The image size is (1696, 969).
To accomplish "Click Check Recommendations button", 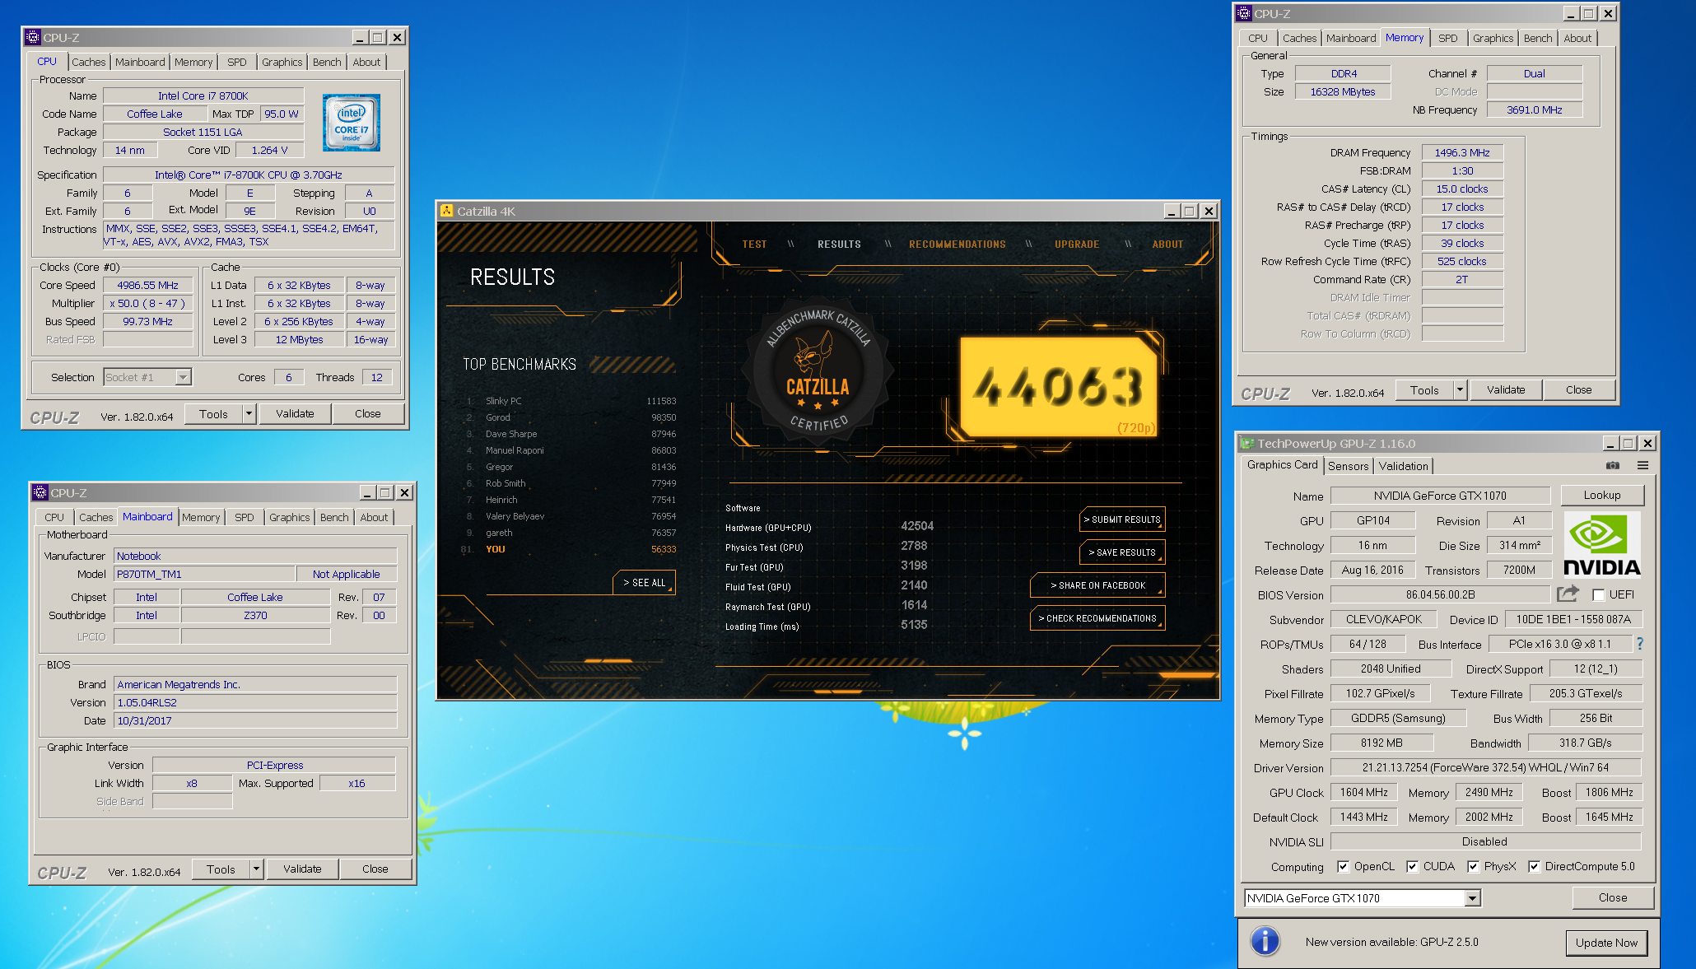I will 1097,618.
